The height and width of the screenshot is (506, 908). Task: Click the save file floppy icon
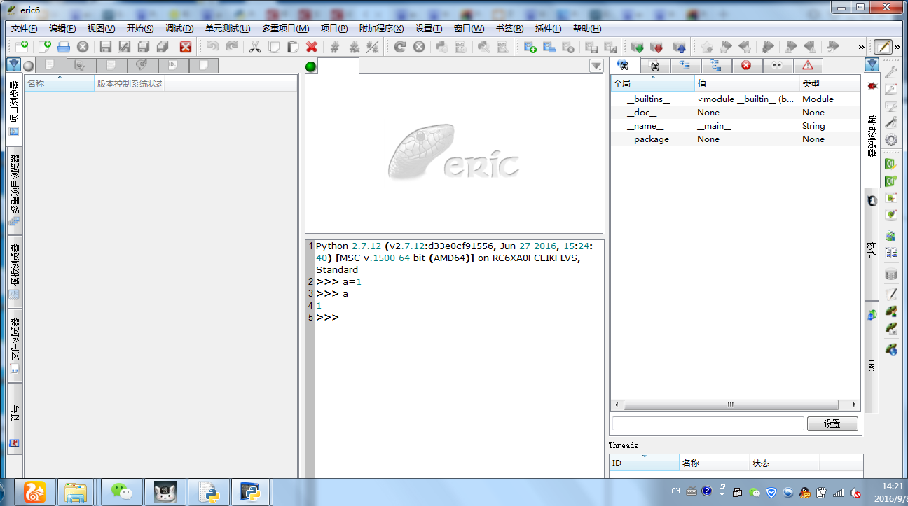click(x=105, y=46)
